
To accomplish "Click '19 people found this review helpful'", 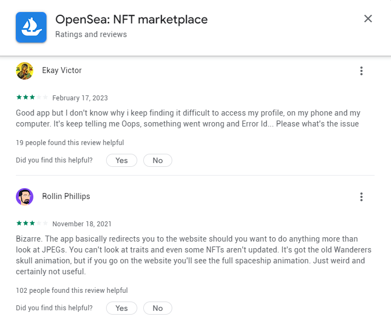I will (x=70, y=143).
